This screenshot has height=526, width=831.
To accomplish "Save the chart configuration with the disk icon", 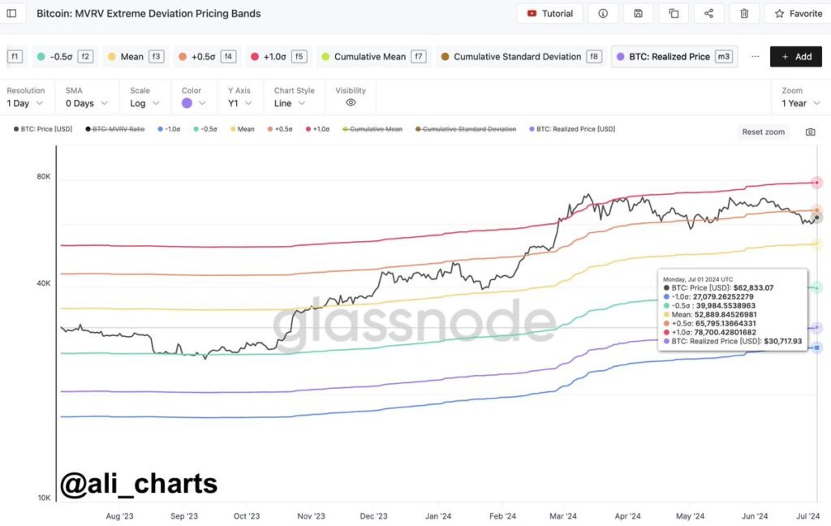I will pyautogui.click(x=638, y=13).
